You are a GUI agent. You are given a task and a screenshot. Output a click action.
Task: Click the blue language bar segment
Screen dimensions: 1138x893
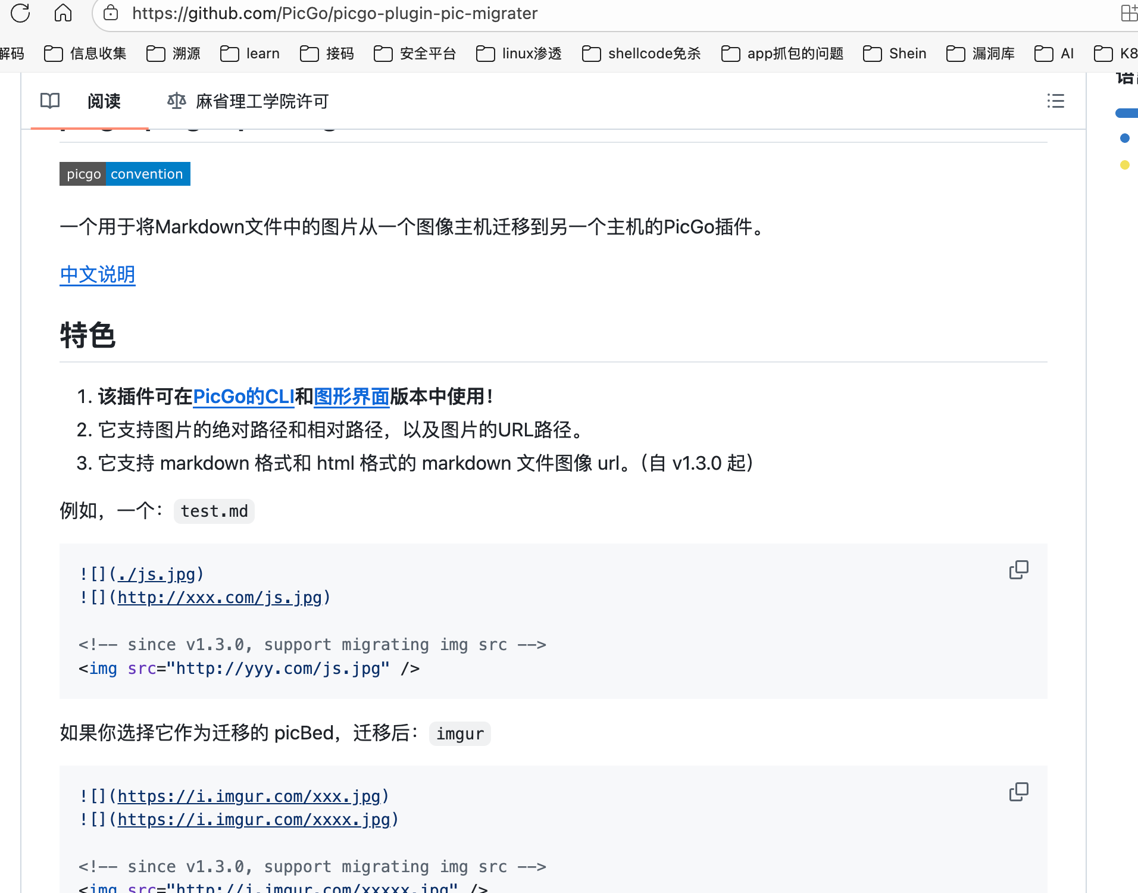tap(1127, 113)
